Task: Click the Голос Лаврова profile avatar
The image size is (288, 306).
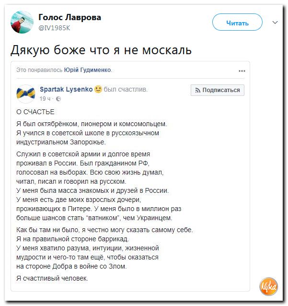Action: pos(22,22)
